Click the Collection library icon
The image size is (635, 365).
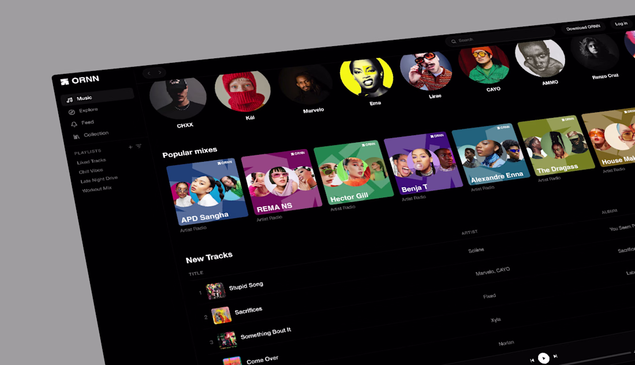tap(76, 136)
